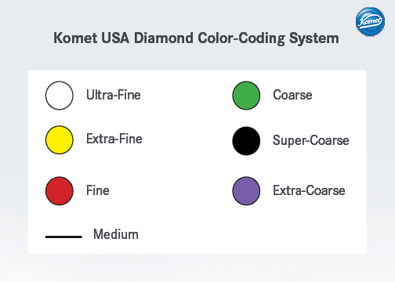This screenshot has width=395, height=282.
Task: Click the black Medium line marker
Action: (x=63, y=237)
